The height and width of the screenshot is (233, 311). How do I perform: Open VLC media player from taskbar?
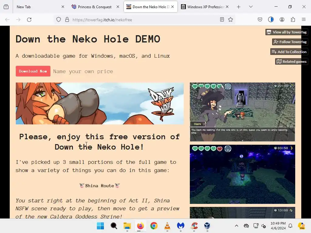coord(167,226)
